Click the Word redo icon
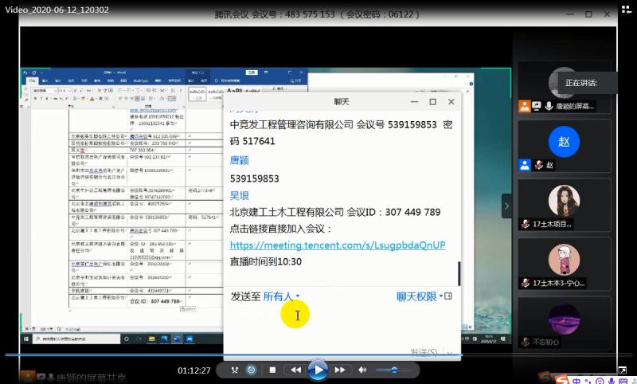The height and width of the screenshot is (384, 637). [33, 72]
